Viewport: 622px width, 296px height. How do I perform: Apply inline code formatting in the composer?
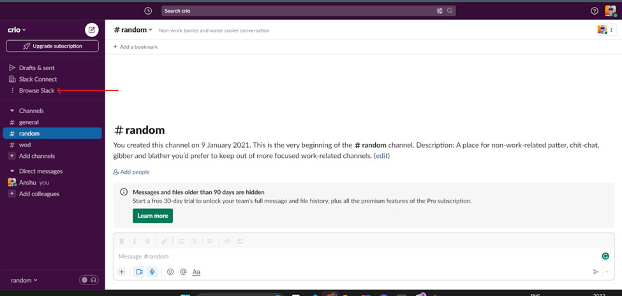click(227, 241)
